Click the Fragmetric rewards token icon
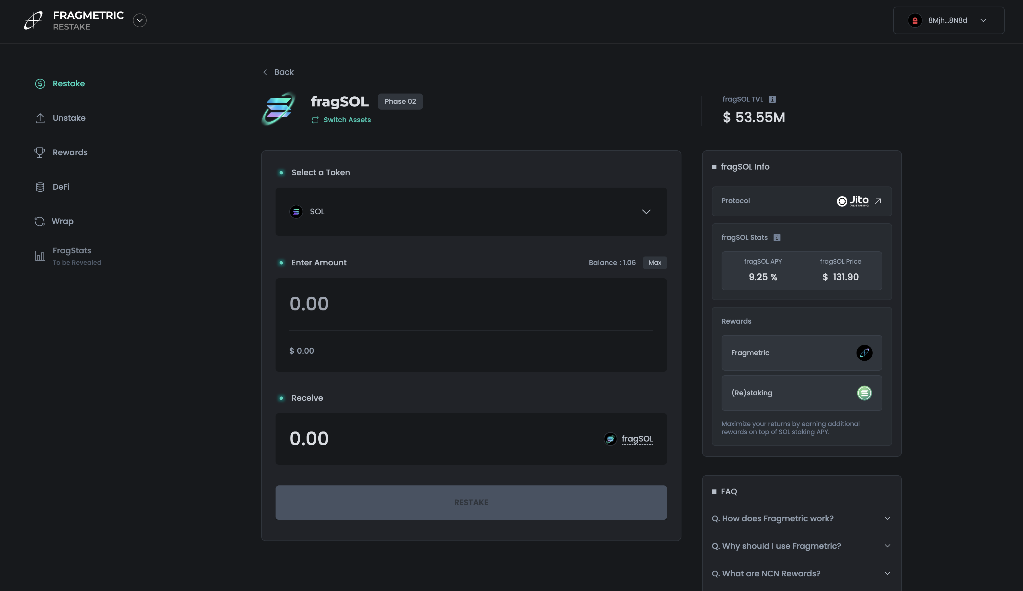1023x591 pixels. coord(864,353)
